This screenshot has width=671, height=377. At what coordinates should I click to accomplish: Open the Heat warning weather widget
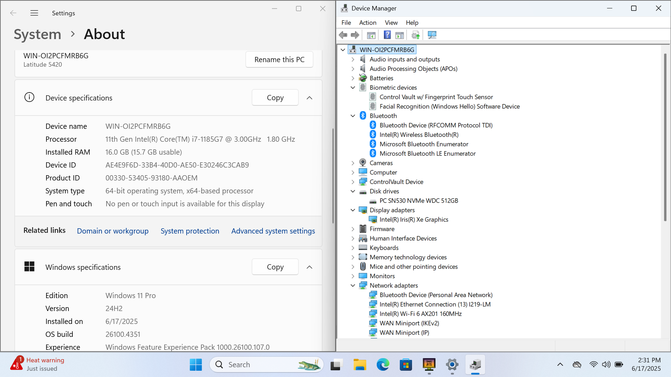(37, 364)
